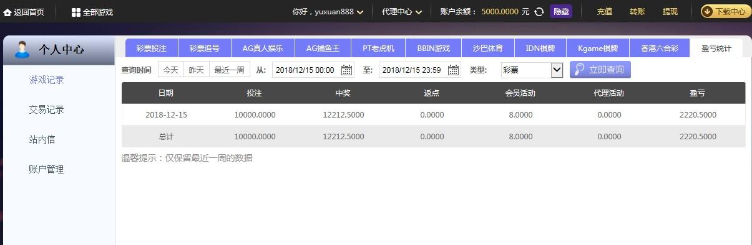Toggle balance visibility with 隐藏 button
The height and width of the screenshot is (245, 752).
561,11
